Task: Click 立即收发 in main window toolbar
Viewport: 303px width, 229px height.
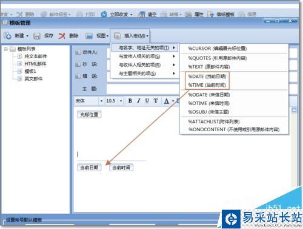Action: pos(115,15)
